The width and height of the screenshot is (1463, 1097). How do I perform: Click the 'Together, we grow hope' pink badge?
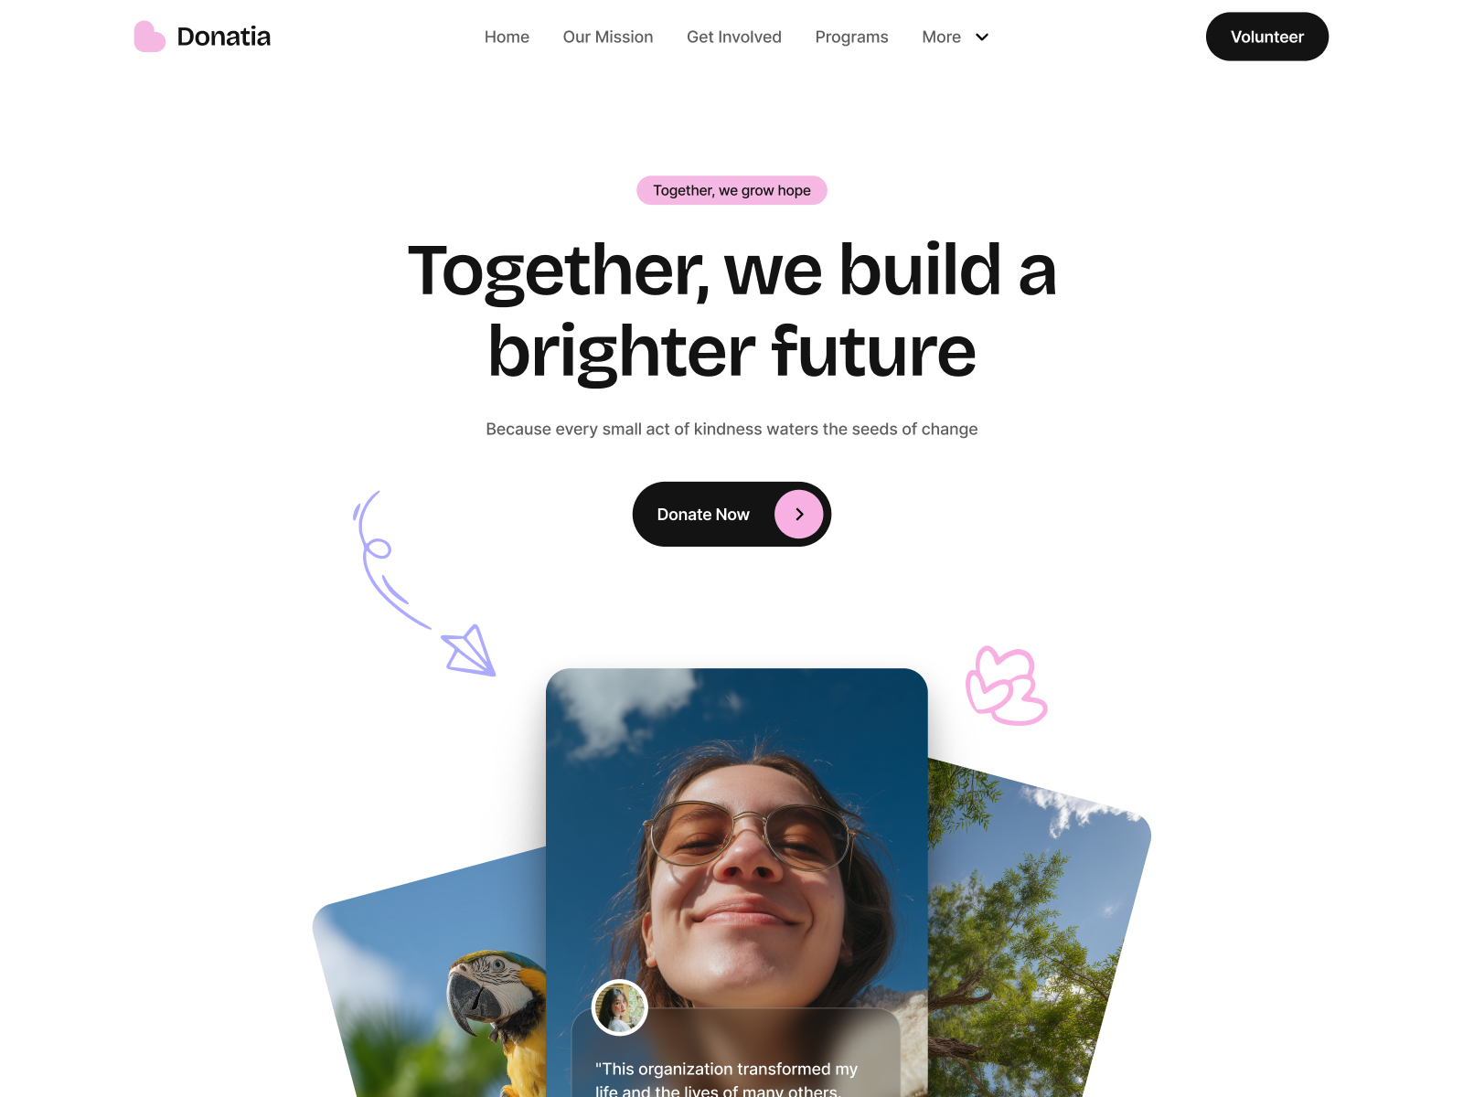coord(731,190)
